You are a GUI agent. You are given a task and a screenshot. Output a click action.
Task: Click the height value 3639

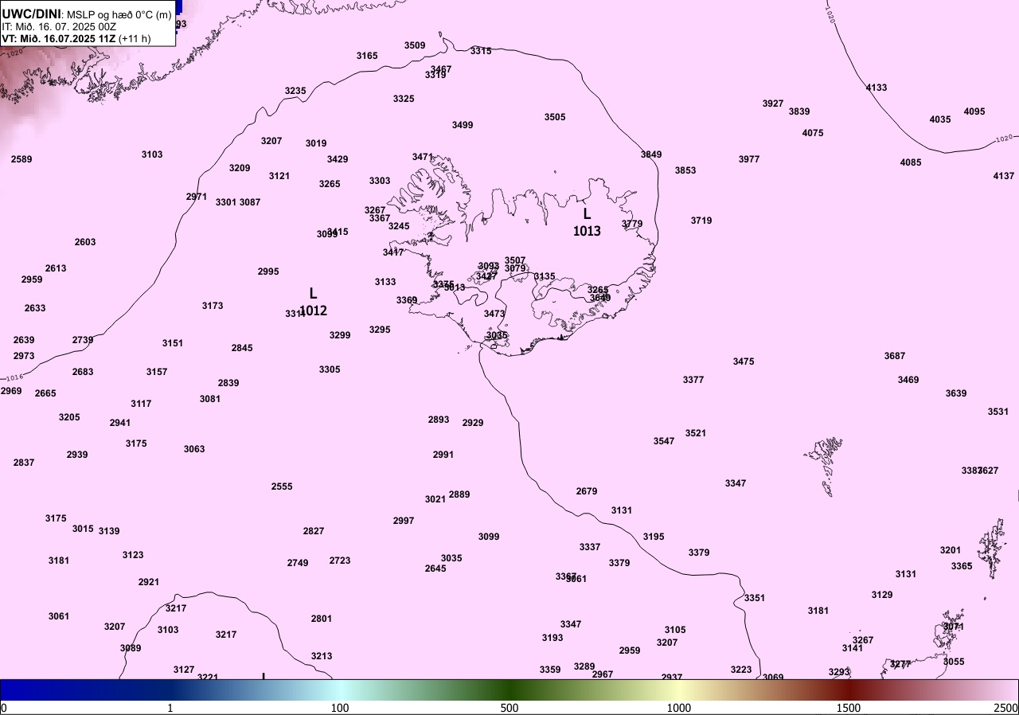[956, 393]
